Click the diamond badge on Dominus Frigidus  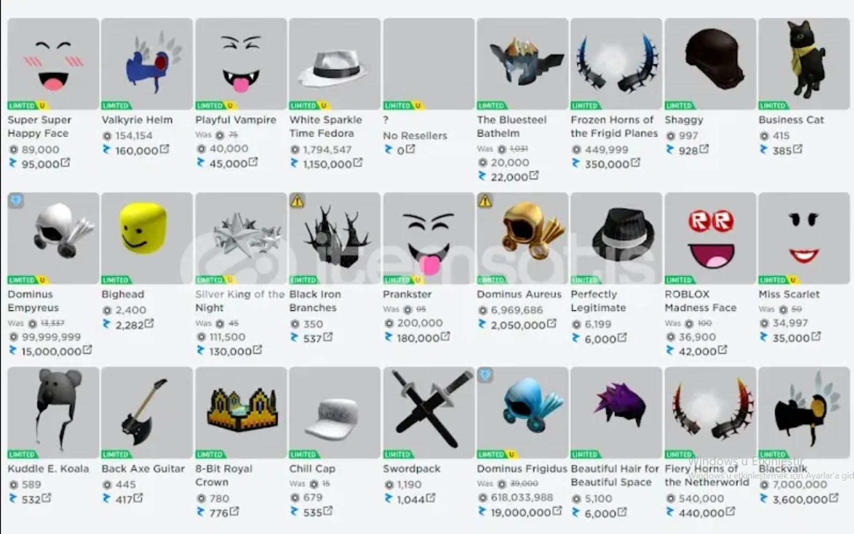[x=485, y=375]
